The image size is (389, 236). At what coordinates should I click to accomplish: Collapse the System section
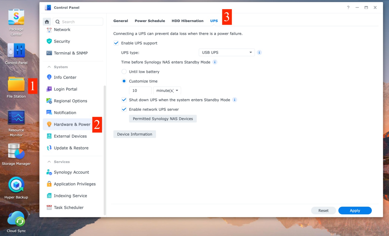(x=49, y=67)
